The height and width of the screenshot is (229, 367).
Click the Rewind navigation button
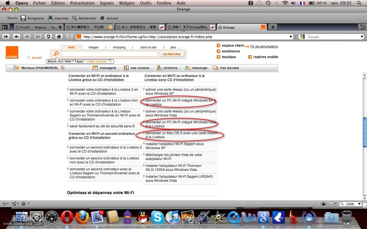[6, 37]
